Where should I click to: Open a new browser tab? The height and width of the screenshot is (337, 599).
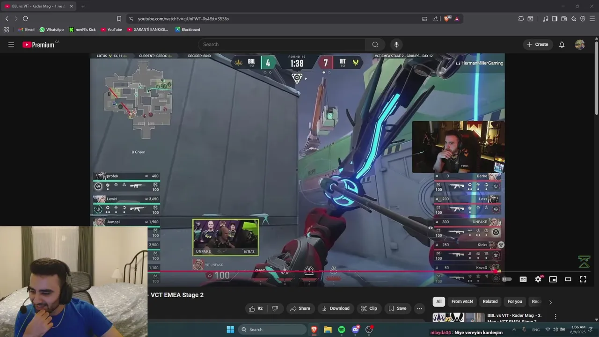(83, 6)
